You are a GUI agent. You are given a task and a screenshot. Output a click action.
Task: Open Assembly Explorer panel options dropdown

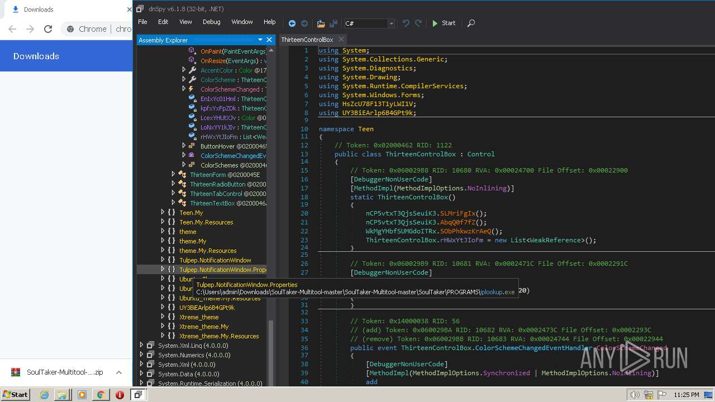[260, 40]
